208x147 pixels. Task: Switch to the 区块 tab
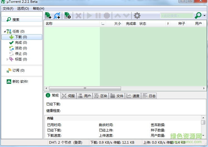101,96
